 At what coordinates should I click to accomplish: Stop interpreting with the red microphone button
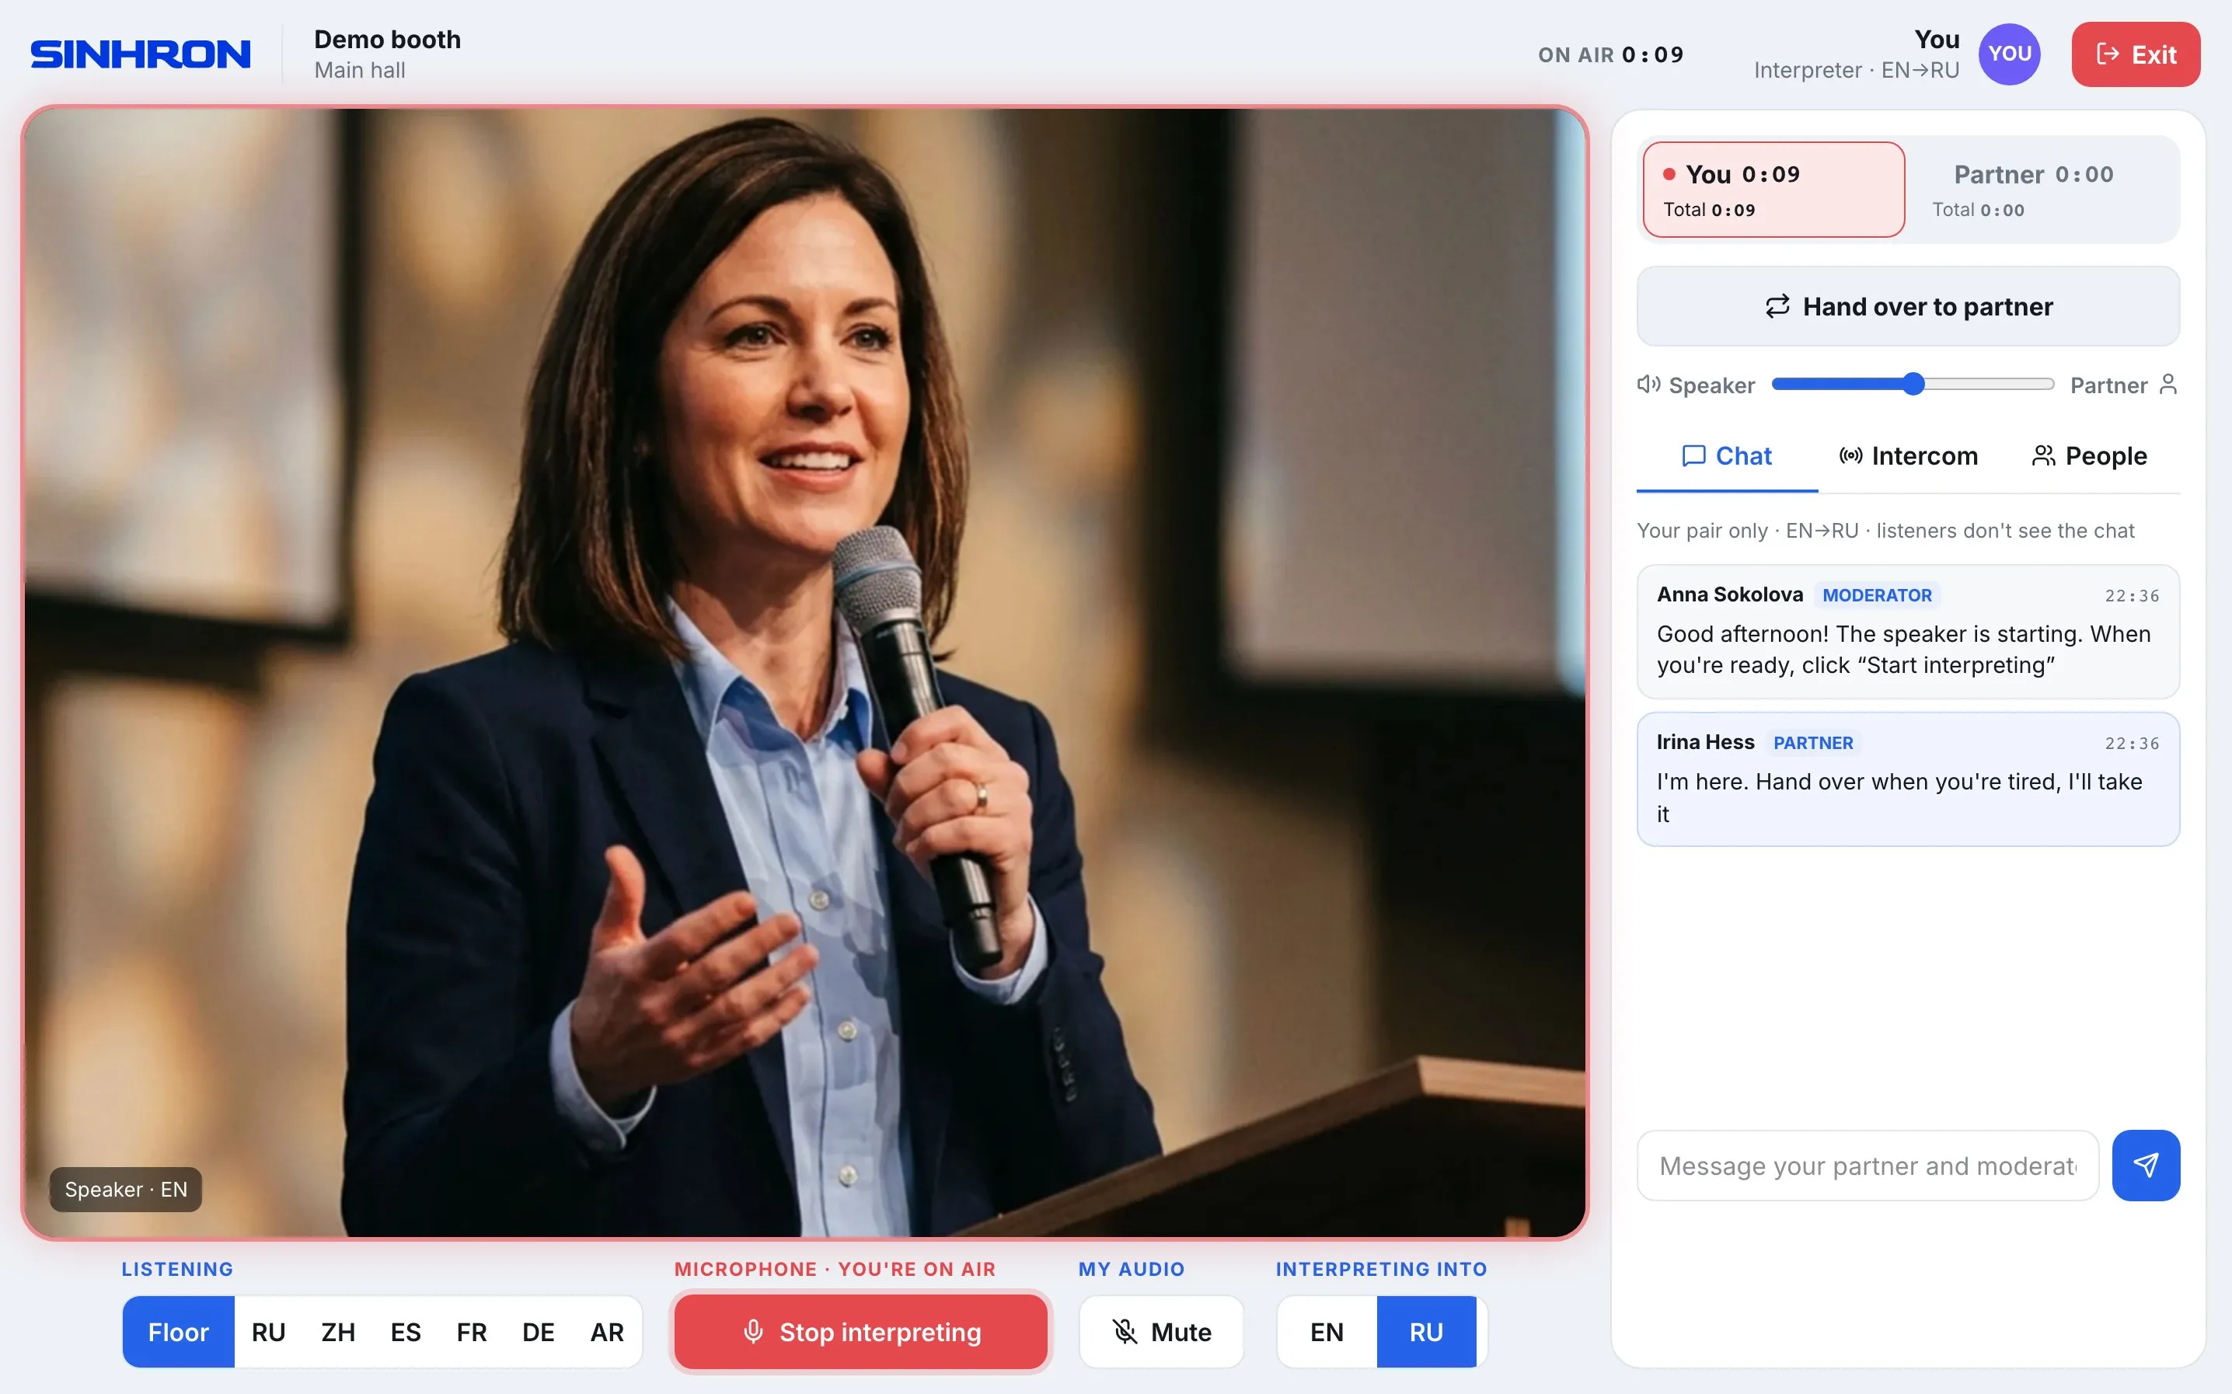coord(860,1331)
